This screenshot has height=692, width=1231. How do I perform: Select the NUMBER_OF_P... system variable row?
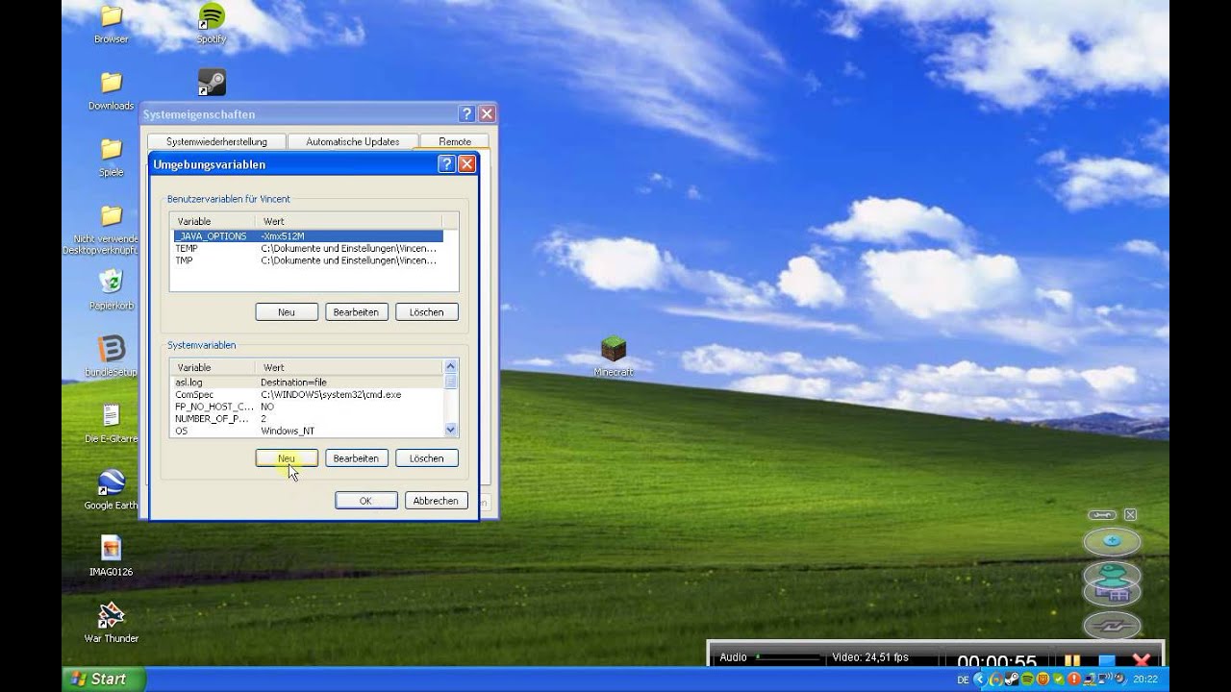(x=307, y=419)
